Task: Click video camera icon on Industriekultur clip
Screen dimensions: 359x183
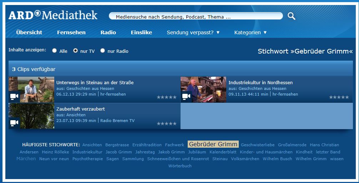Action: (186, 97)
